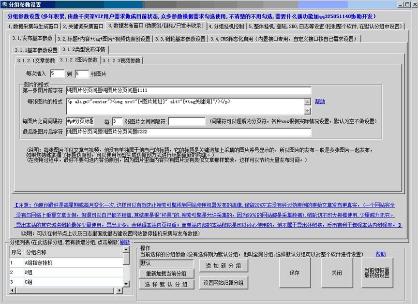
Task: Click the 到 maximum images count field
Action: pos(82,74)
